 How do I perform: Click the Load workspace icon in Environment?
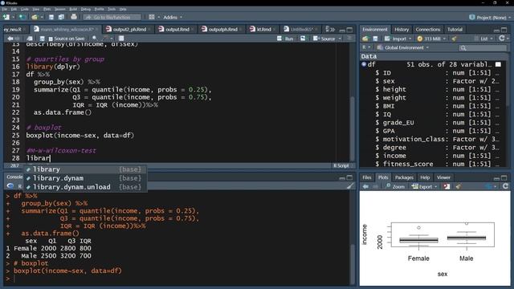tap(365, 39)
